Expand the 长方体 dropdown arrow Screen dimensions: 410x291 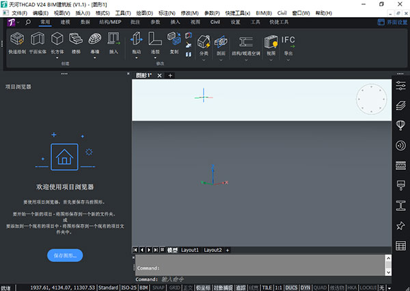point(57,58)
